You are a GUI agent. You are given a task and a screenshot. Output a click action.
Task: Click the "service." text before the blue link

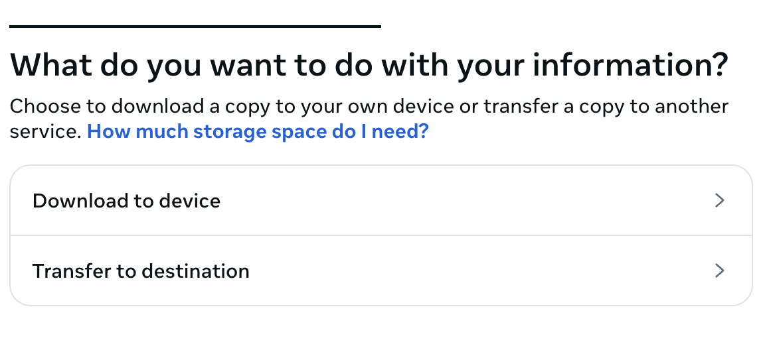pyautogui.click(x=45, y=132)
